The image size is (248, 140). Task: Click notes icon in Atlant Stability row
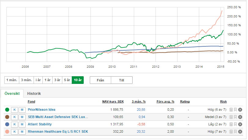click(x=231, y=124)
